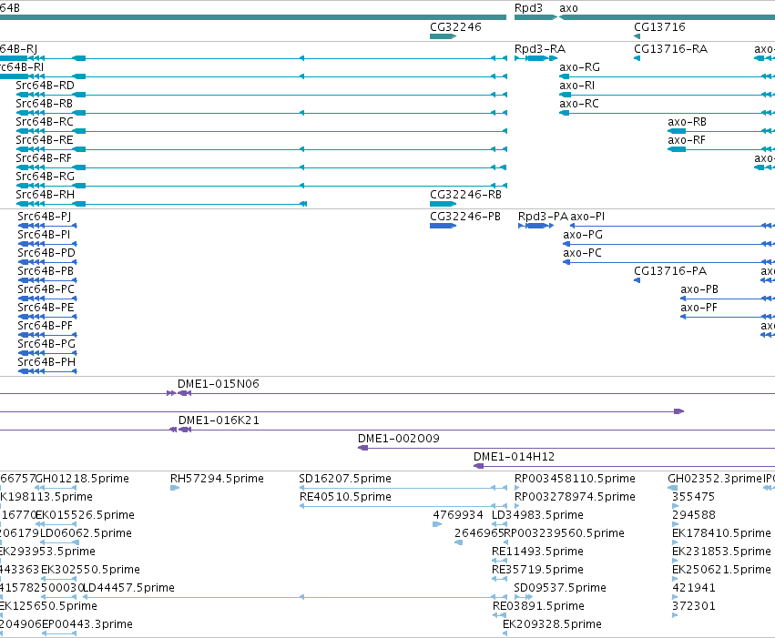Viewport: 775px width, 638px height.
Task: Click the 4769934 feature label
Action: click(x=458, y=515)
